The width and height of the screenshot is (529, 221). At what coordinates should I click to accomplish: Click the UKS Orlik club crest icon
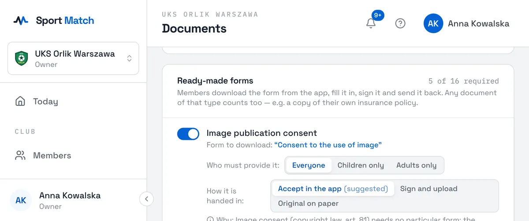pos(22,58)
